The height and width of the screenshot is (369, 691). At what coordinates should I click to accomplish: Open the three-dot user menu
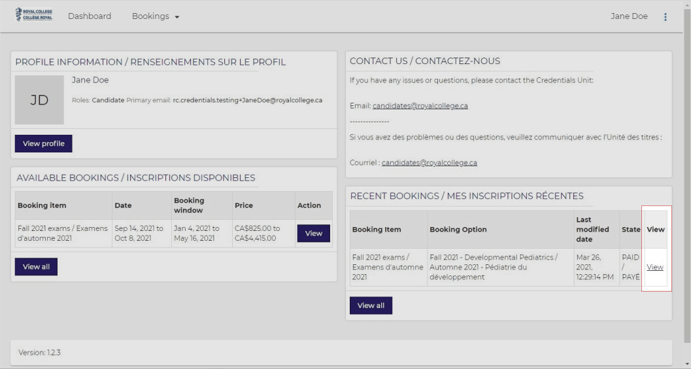[x=665, y=17]
